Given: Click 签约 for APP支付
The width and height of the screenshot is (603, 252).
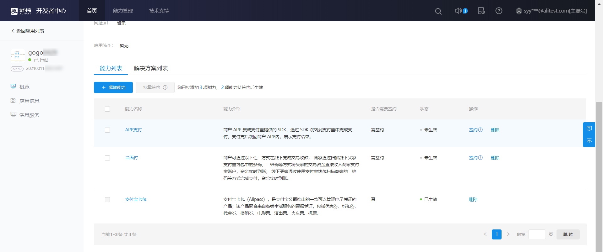Looking at the screenshot, I should click(473, 130).
